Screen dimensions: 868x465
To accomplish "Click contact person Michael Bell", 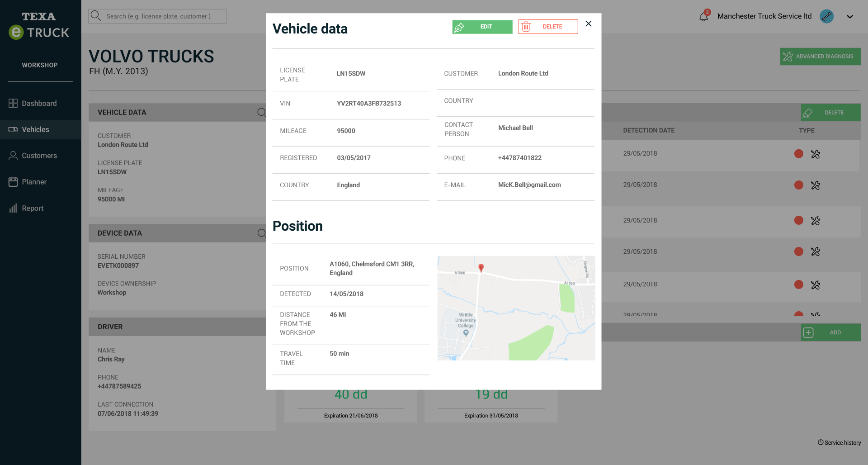I will click(516, 128).
